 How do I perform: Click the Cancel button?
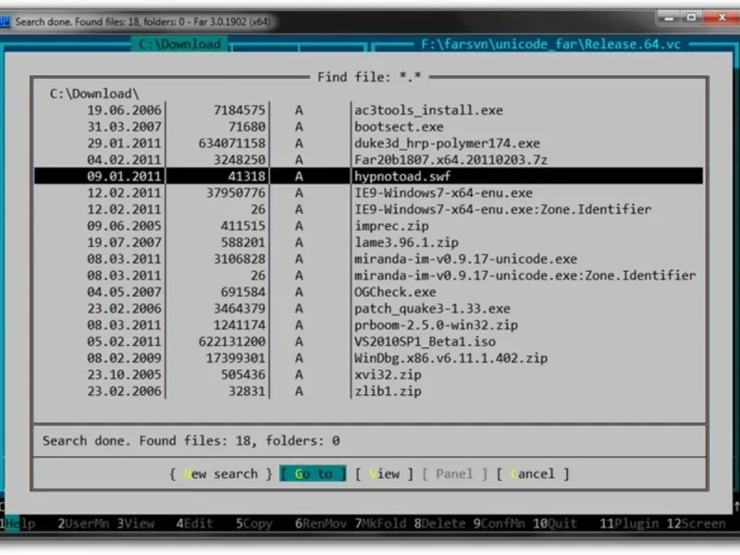[x=533, y=474]
